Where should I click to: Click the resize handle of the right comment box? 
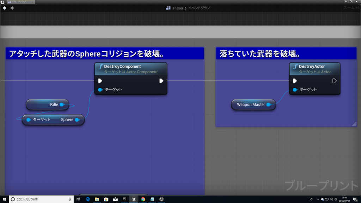pyautogui.click(x=354, y=124)
